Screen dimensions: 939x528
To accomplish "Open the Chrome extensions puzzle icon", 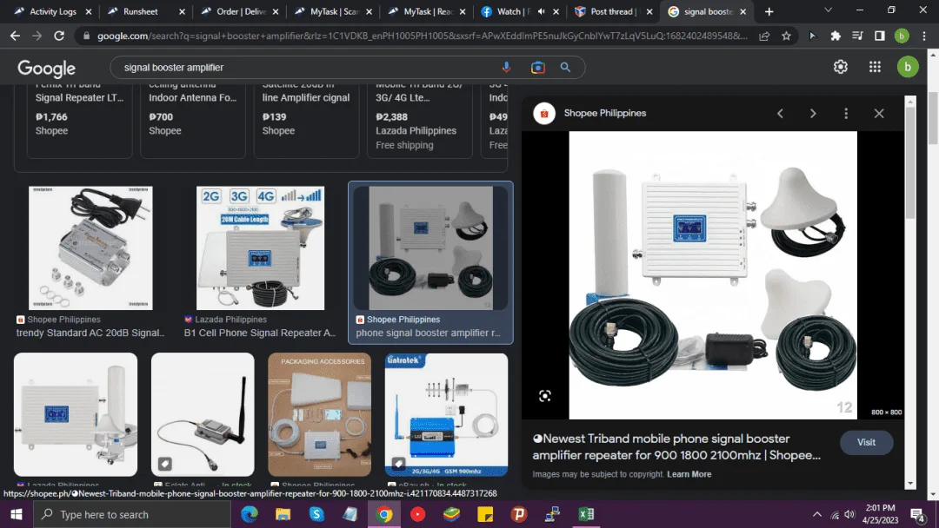I will (836, 36).
